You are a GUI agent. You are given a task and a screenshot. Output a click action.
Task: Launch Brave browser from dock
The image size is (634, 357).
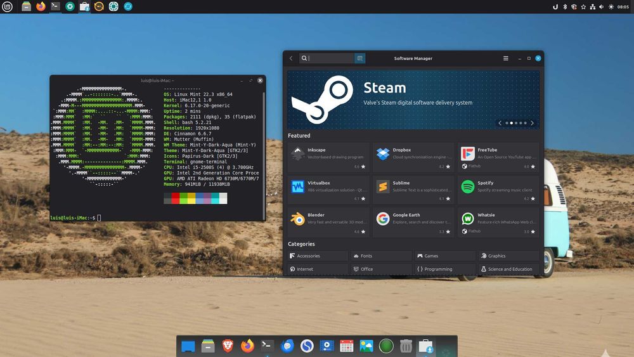coord(228,346)
